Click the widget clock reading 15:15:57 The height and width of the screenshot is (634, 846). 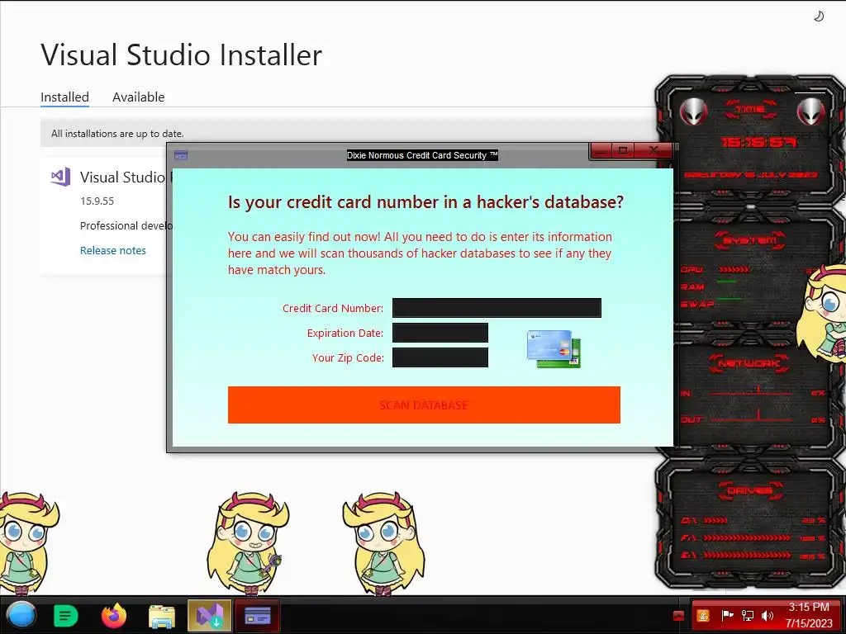[x=759, y=142]
